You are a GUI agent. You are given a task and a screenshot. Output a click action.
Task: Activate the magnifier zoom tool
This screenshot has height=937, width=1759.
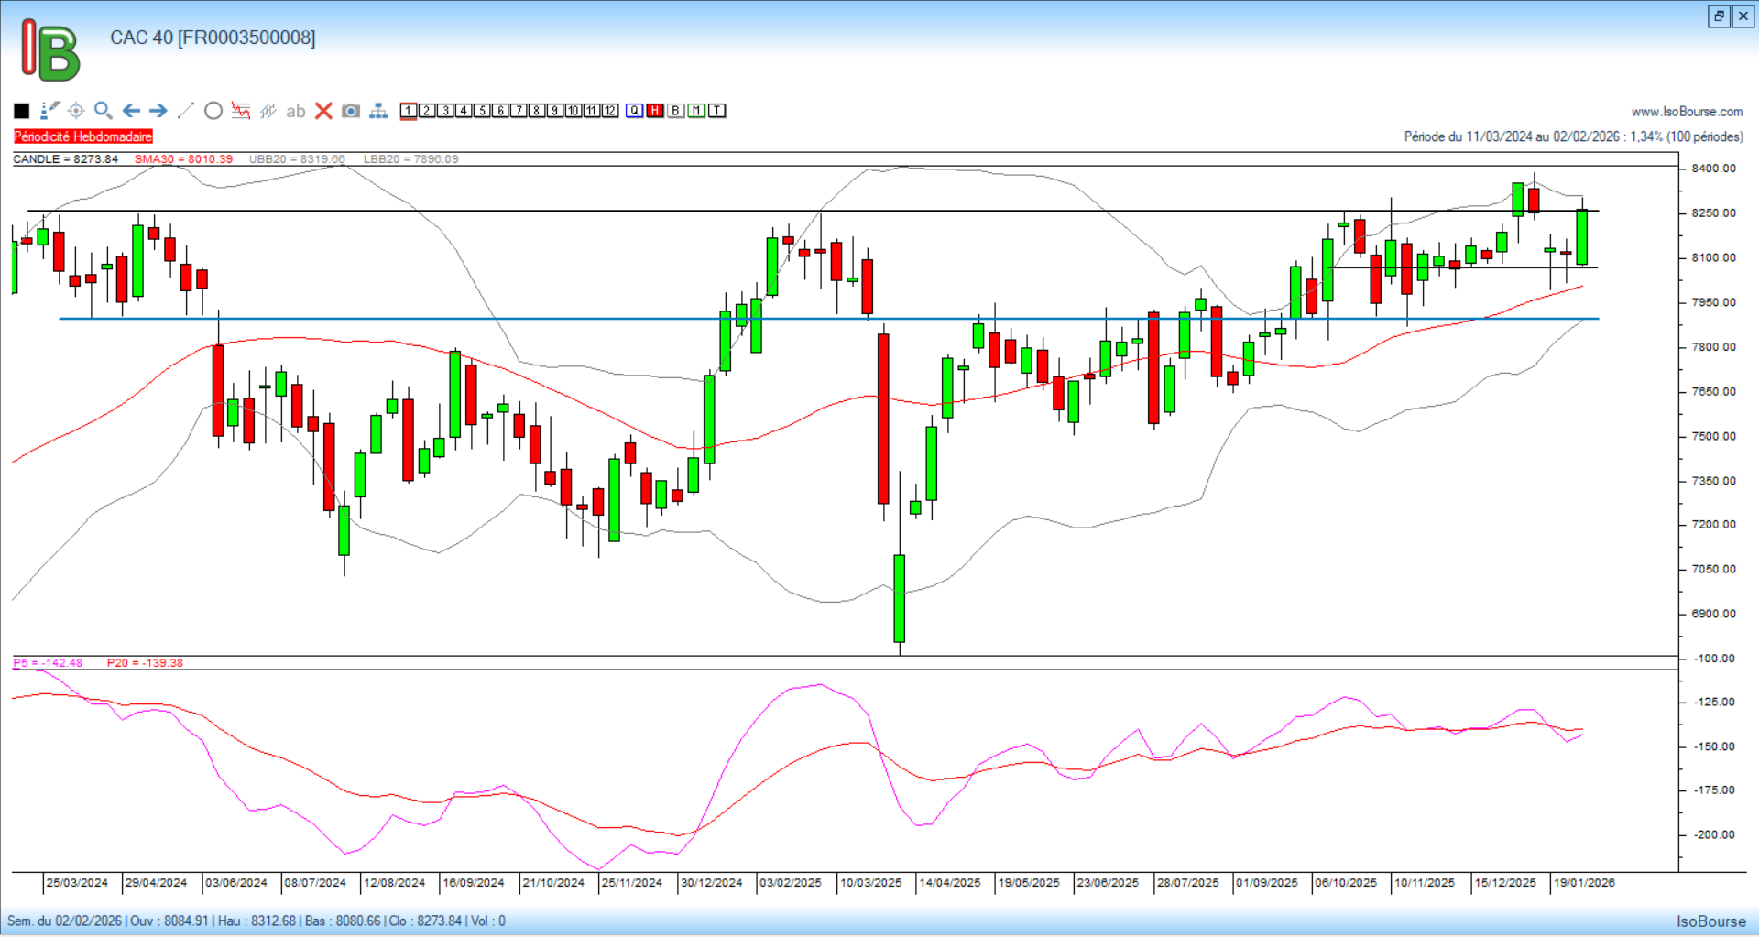coord(104,111)
